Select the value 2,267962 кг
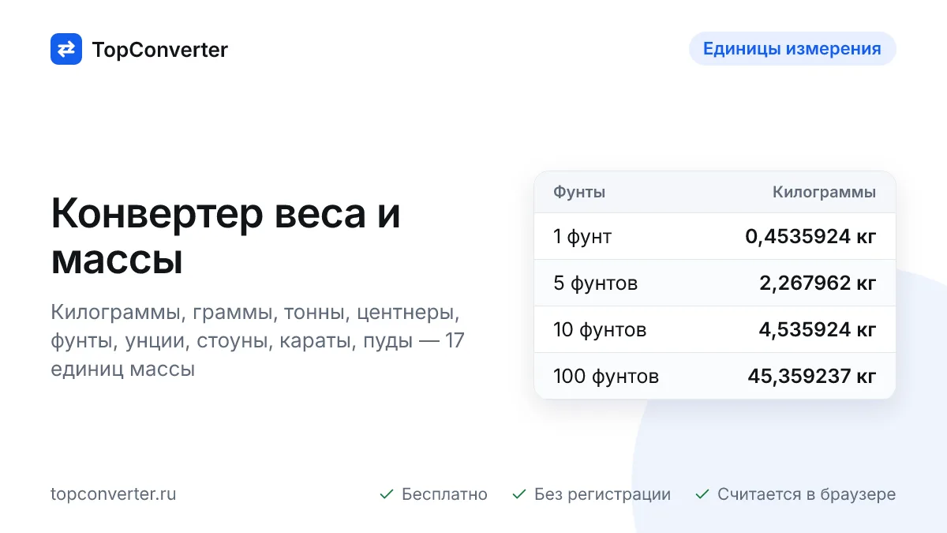 pyautogui.click(x=818, y=283)
